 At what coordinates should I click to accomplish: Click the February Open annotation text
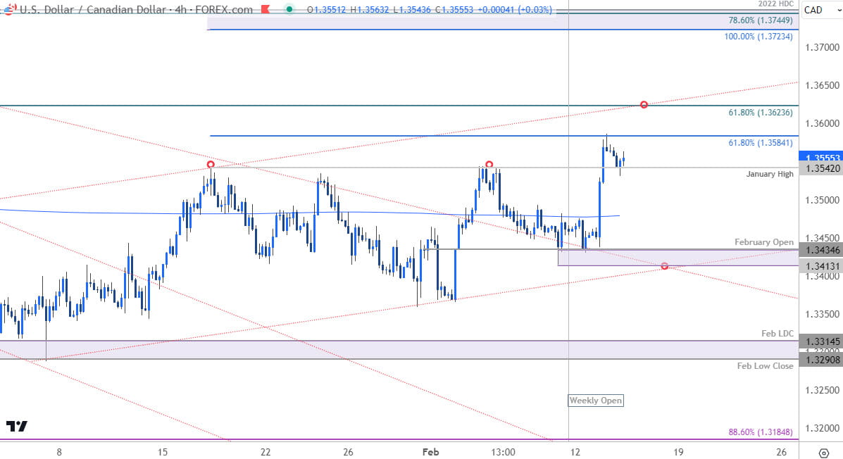[764, 242]
